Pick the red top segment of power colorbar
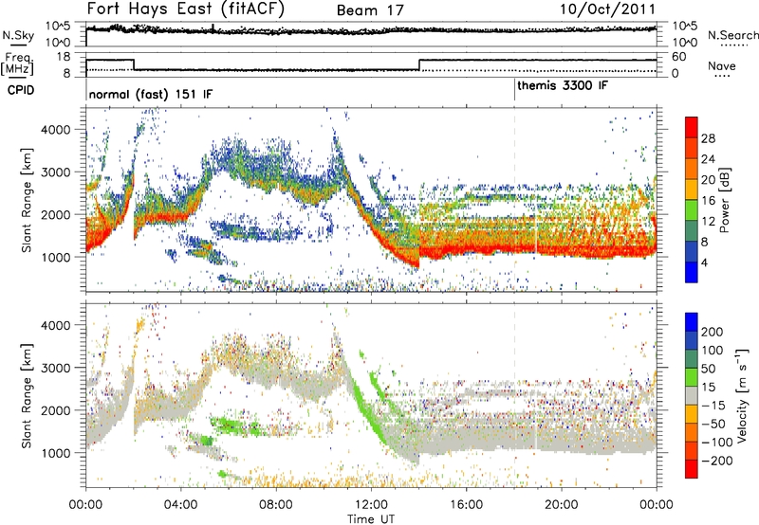Viewport: 759px width, 525px height. 692,127
